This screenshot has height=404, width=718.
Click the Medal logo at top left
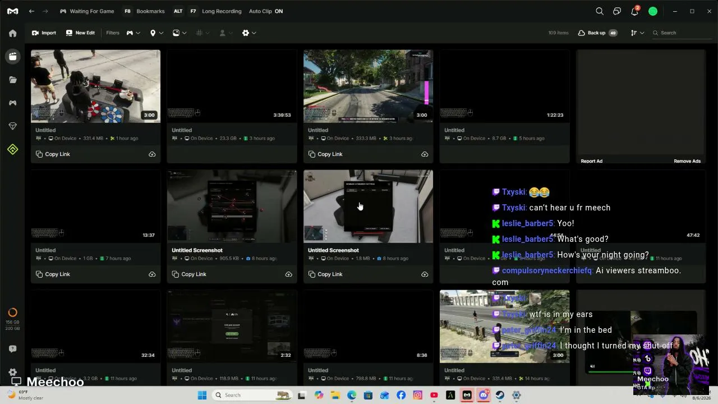click(12, 11)
